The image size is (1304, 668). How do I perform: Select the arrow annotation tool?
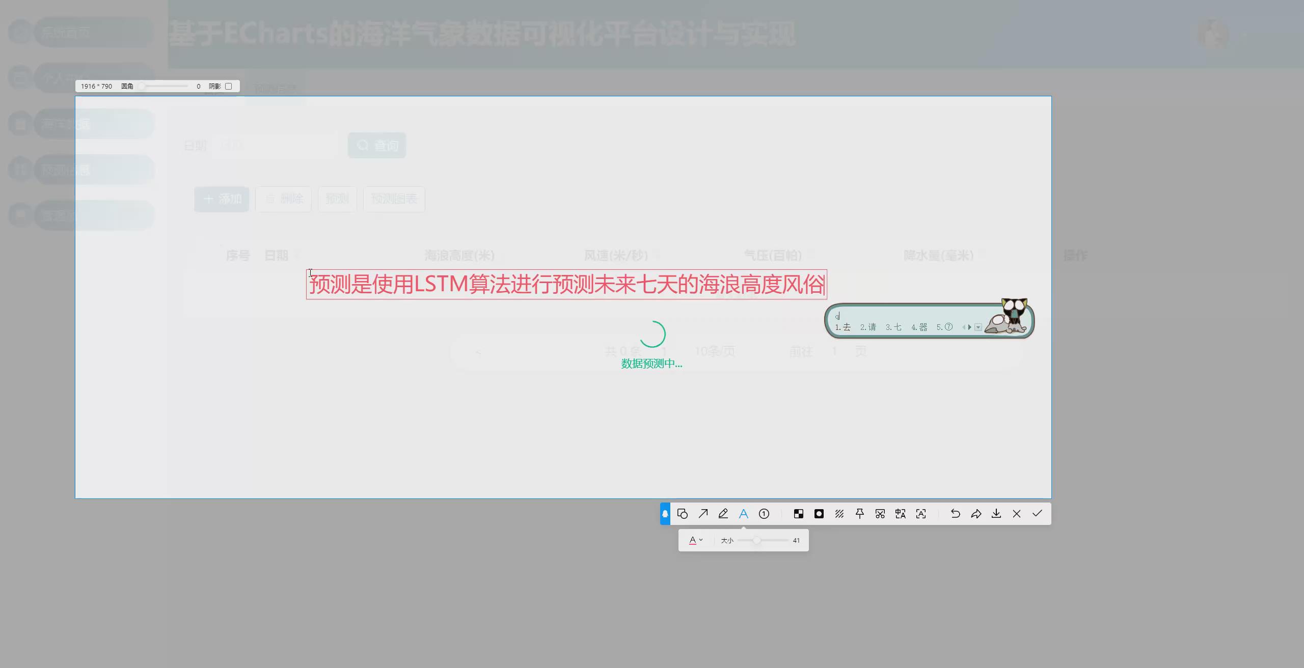click(x=703, y=514)
